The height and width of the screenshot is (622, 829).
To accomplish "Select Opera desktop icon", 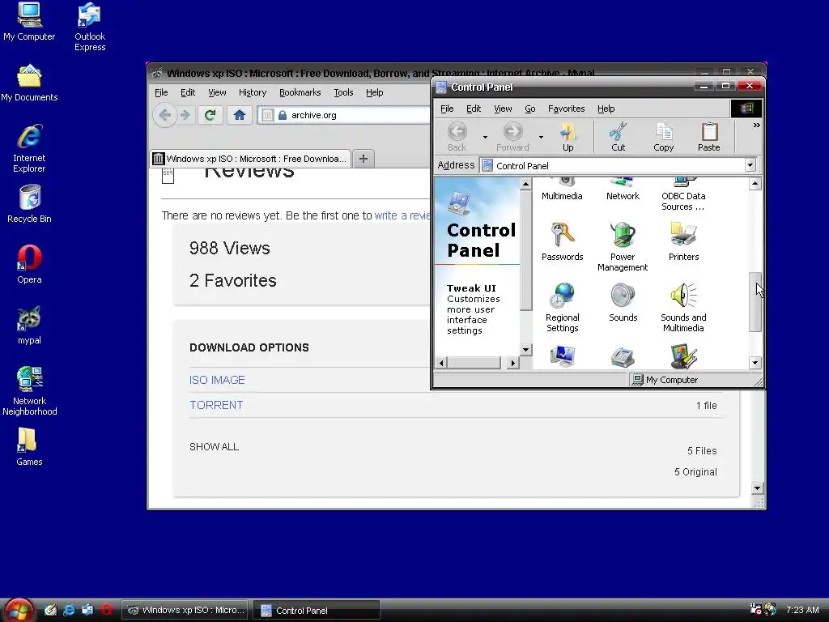I will [29, 265].
